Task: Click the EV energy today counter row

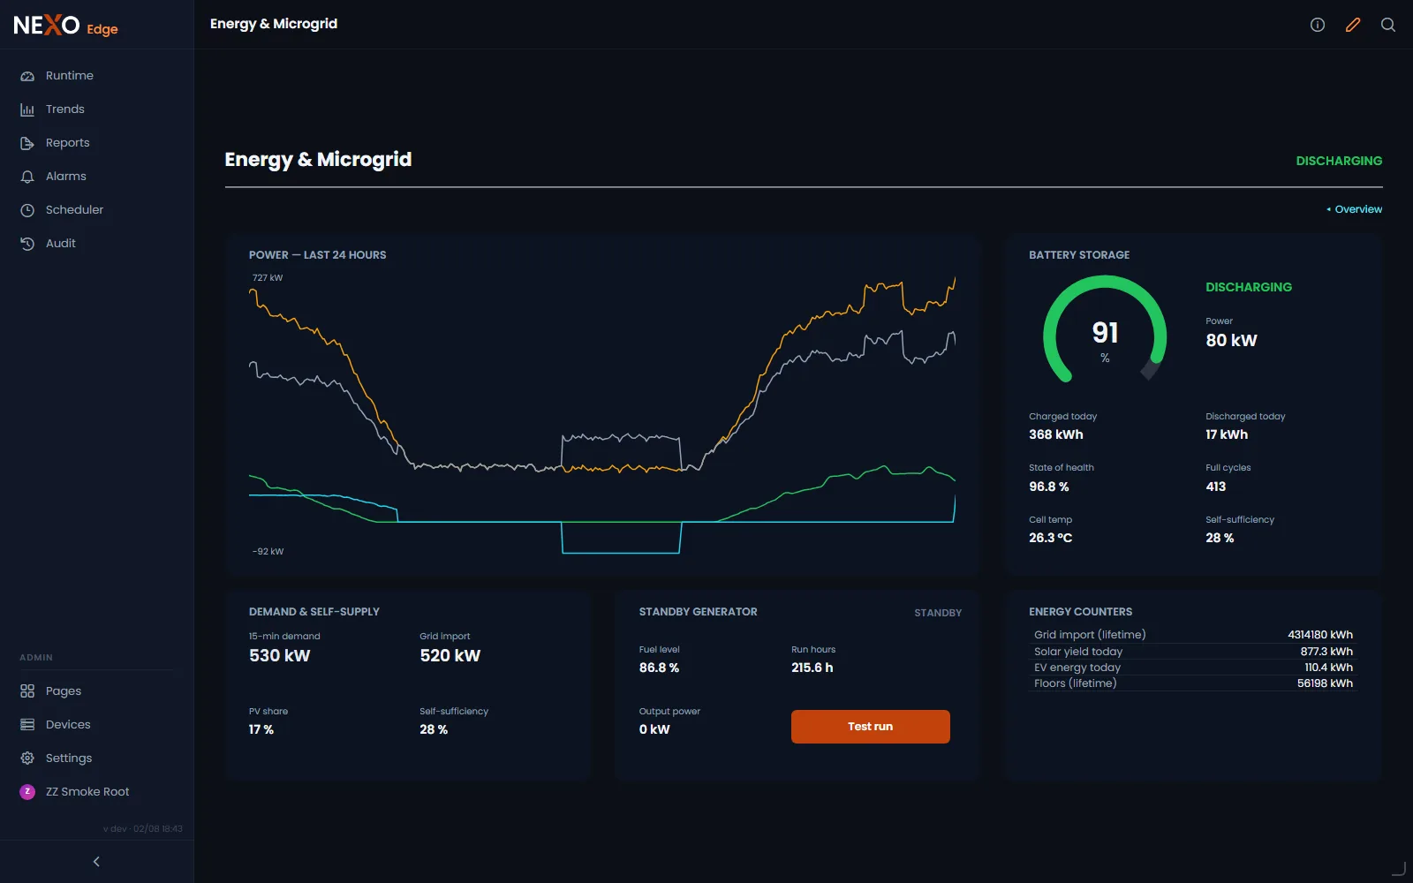Action: point(1193,668)
